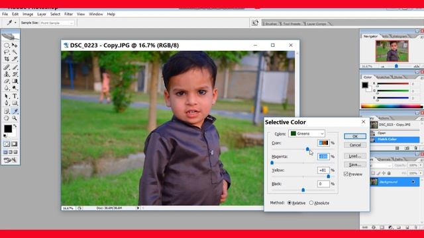This screenshot has height=238, width=424.
Task: Click the Navigator zoom slider handle
Action: (396, 66)
